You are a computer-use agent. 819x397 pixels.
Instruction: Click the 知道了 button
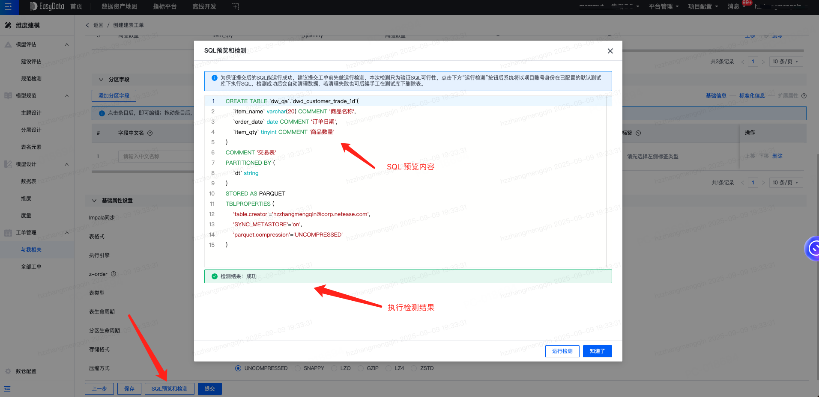click(x=597, y=351)
